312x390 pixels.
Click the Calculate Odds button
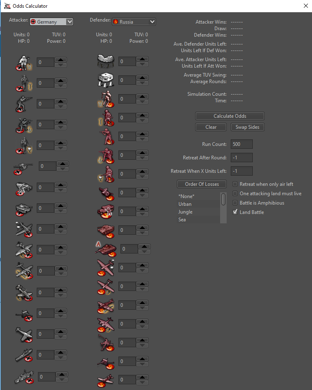230,116
